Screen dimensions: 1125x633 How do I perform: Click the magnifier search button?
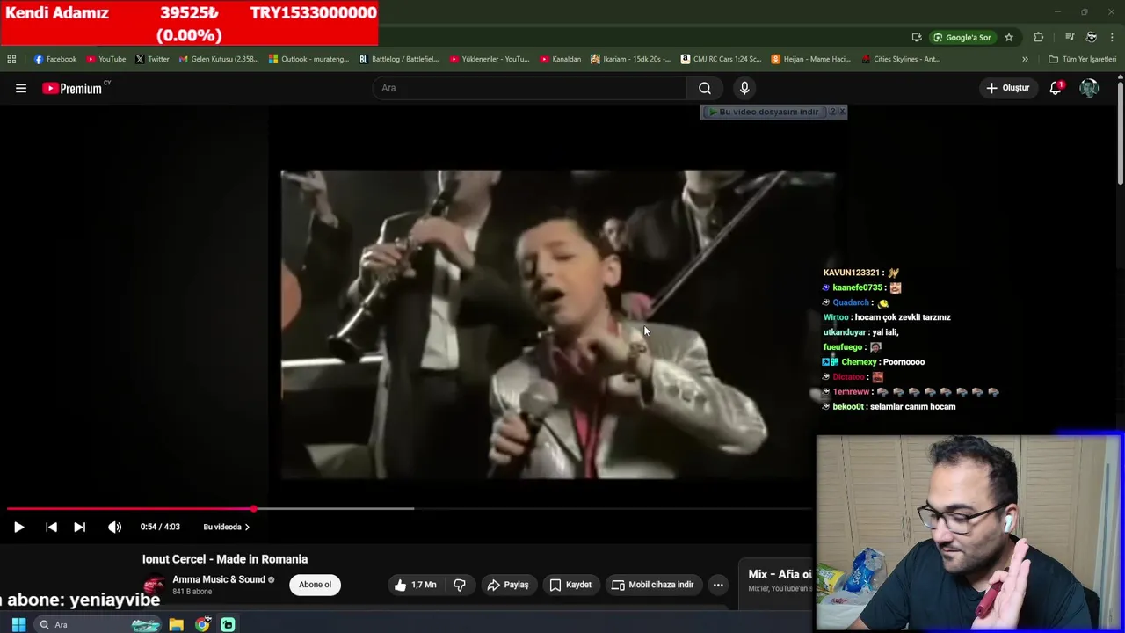click(705, 88)
